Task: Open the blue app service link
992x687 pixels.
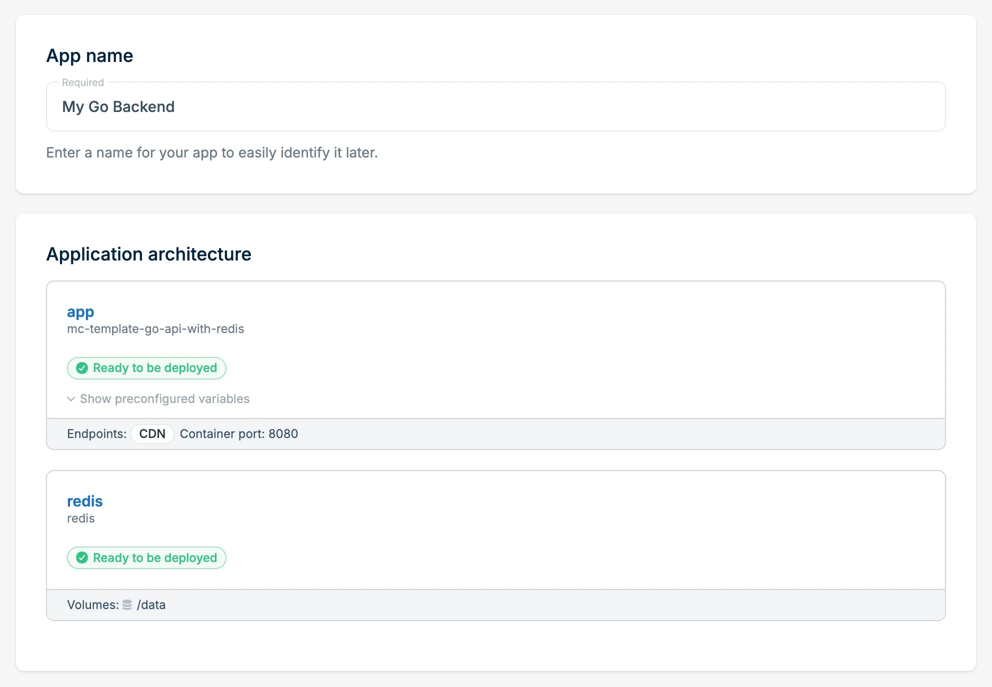Action: (x=80, y=312)
